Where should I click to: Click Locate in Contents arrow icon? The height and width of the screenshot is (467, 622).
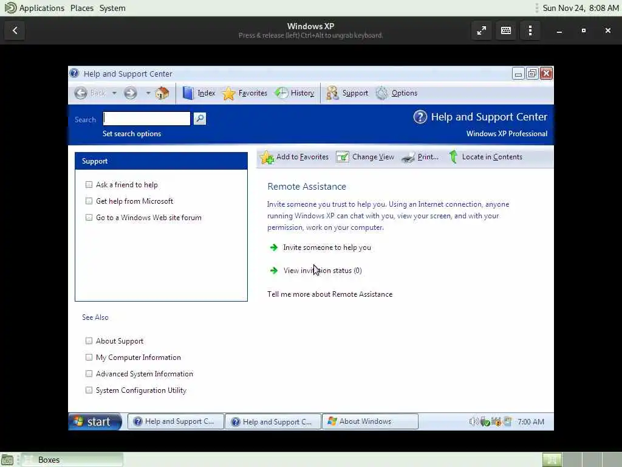coord(453,157)
